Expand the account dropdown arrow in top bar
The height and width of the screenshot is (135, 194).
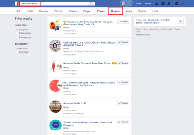pyautogui.click(x=183, y=4)
